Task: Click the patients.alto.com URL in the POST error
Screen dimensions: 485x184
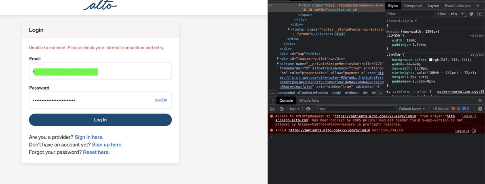Action: click(x=329, y=130)
